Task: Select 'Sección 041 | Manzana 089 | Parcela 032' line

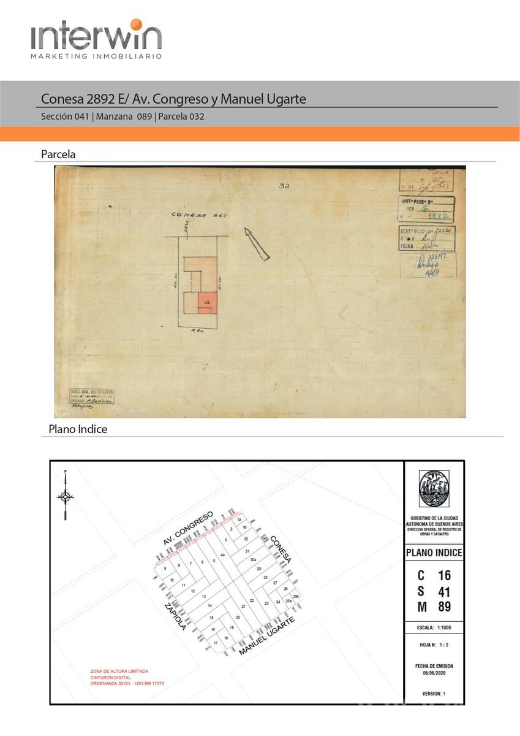Action: 122,117
